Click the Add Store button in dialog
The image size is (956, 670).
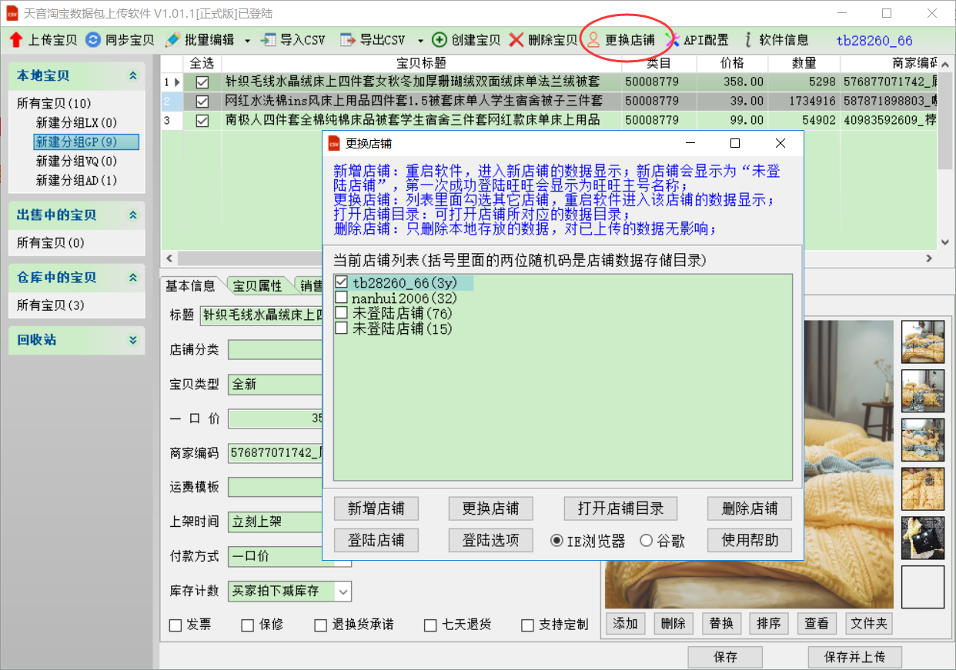pos(376,508)
